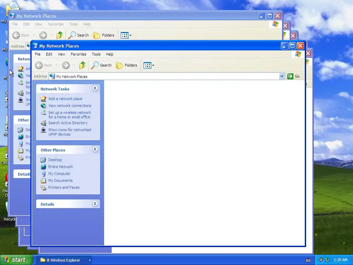This screenshot has width=353, height=265.
Task: Toggle Folders pane in front window
Action: pyautogui.click(x=126, y=65)
